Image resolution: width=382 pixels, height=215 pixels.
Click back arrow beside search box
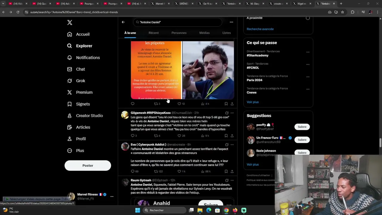(x=123, y=22)
